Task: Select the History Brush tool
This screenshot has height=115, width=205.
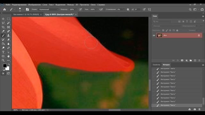Action: point(3,40)
